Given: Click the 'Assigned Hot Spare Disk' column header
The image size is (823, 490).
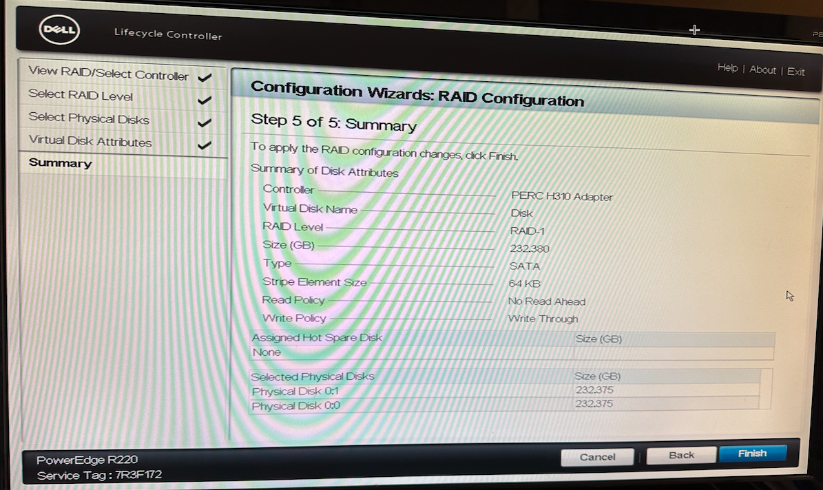Looking at the screenshot, I should (317, 337).
